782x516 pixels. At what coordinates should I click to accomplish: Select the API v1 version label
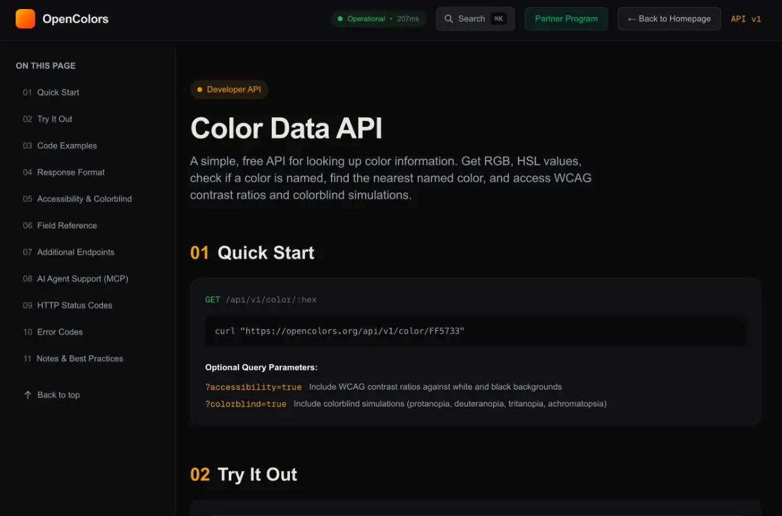tap(746, 19)
